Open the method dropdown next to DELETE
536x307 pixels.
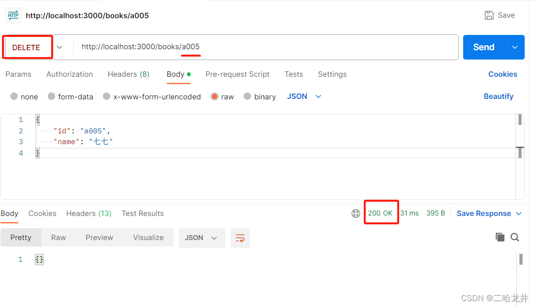(60, 47)
